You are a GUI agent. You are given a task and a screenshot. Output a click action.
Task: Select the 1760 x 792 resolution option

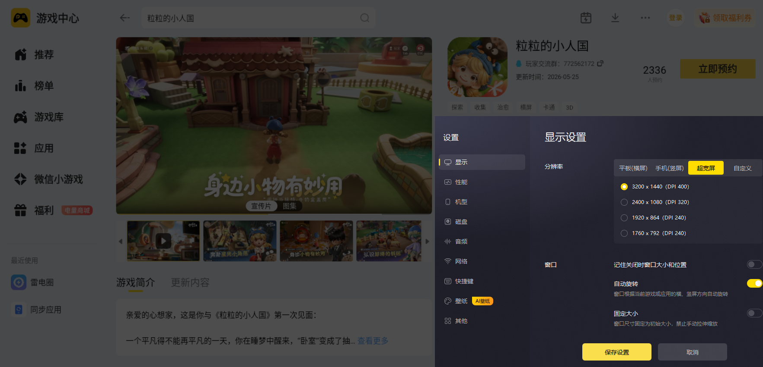point(624,233)
